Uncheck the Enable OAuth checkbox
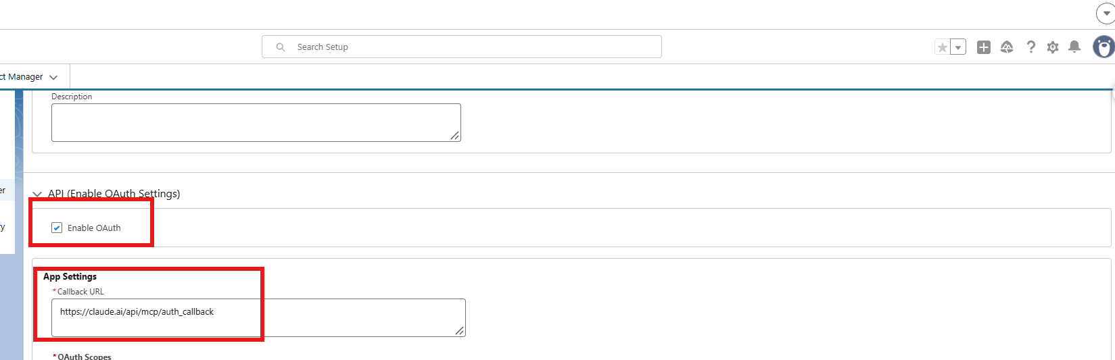Screen dimensions: 1115x360 coord(57,228)
